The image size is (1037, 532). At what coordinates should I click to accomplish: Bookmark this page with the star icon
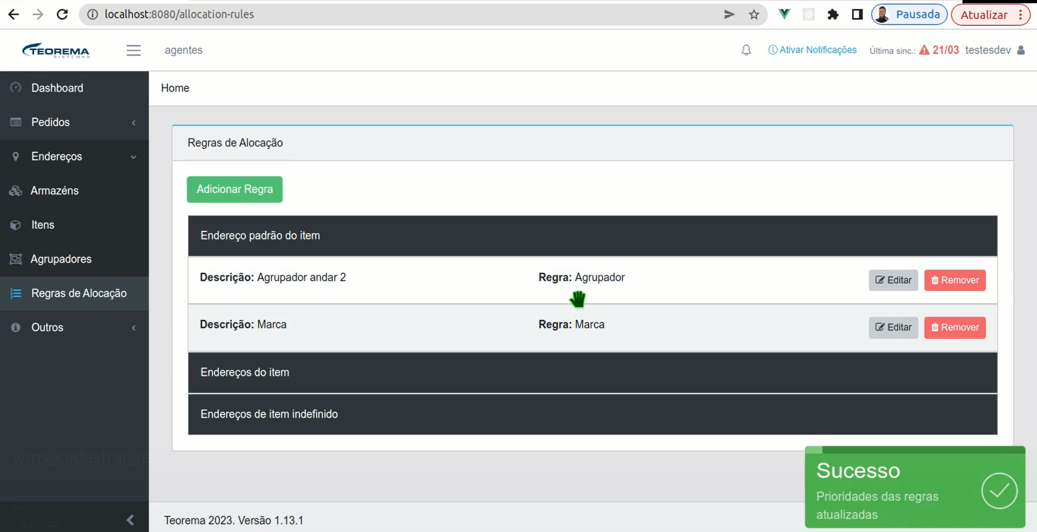pyautogui.click(x=754, y=15)
